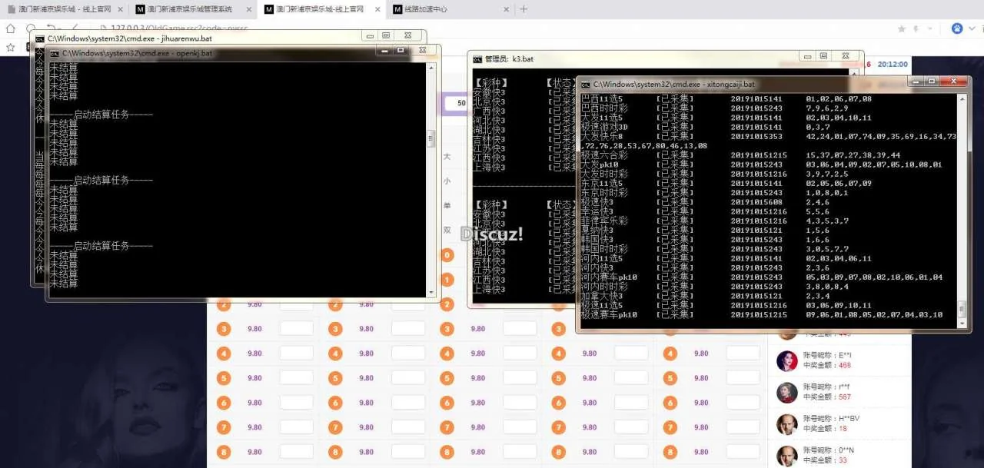Image resolution: width=984 pixels, height=468 pixels.
Task: Click the cmd icon in xitongcaiji.bat title bar
Action: [585, 83]
